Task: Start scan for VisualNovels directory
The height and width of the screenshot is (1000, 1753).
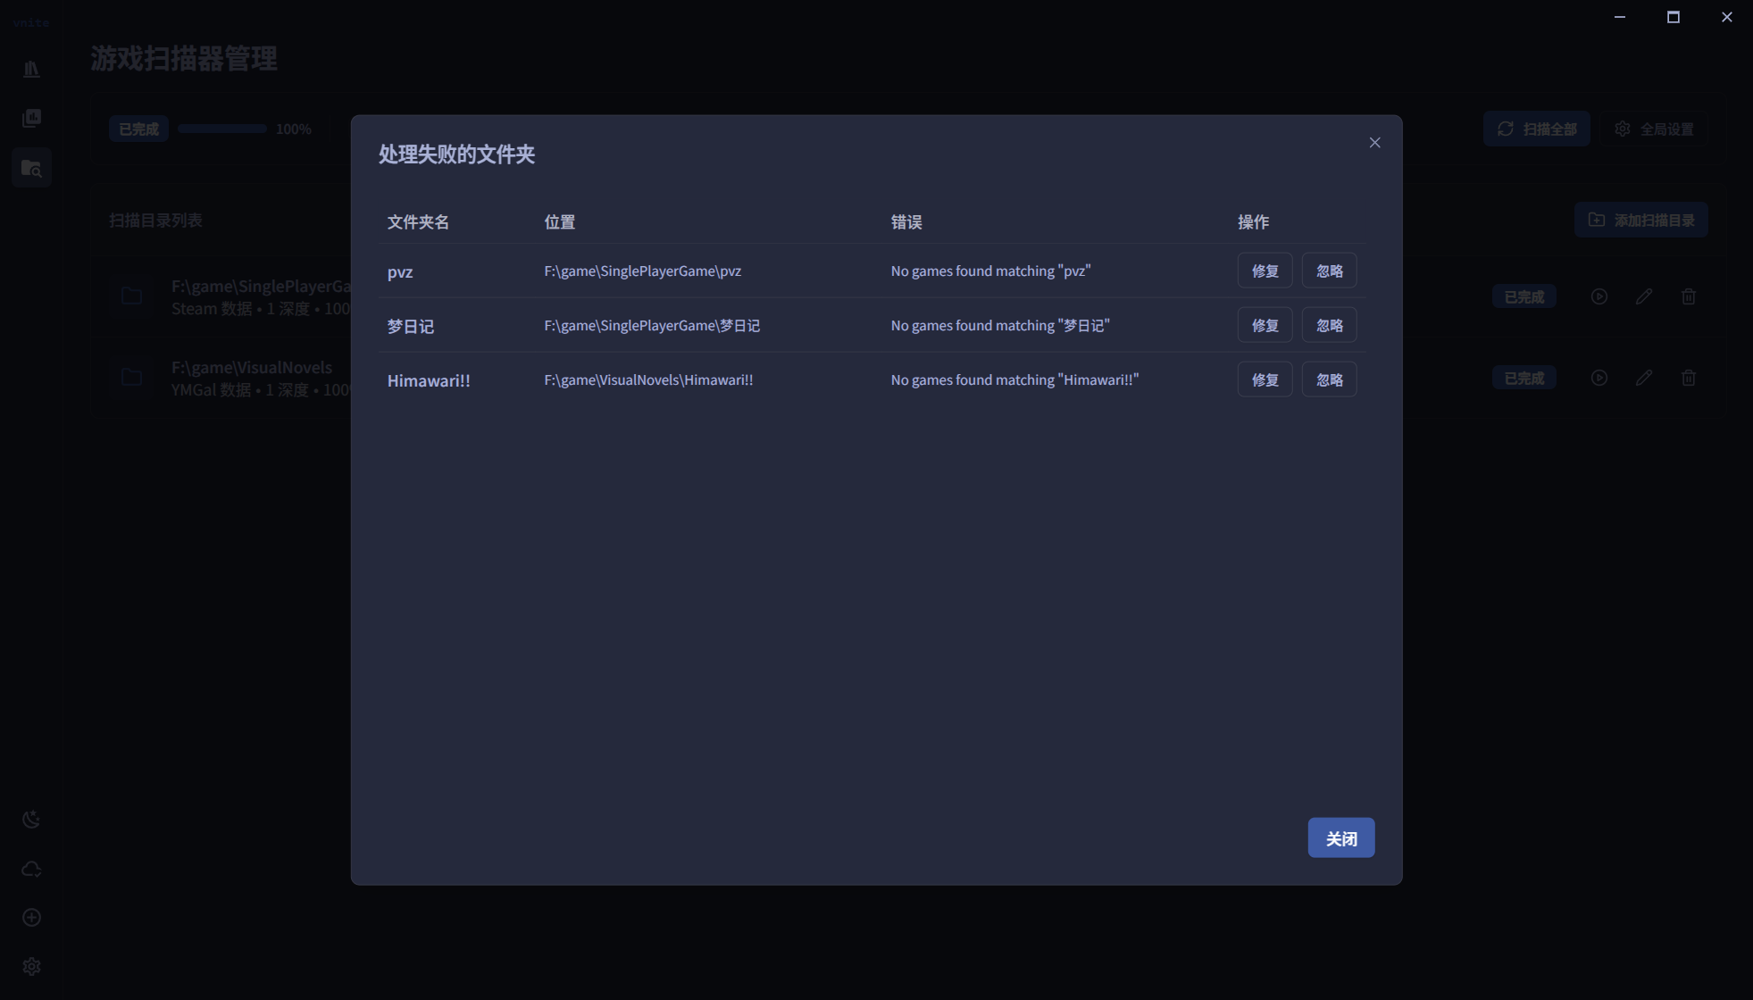Action: tap(1599, 378)
